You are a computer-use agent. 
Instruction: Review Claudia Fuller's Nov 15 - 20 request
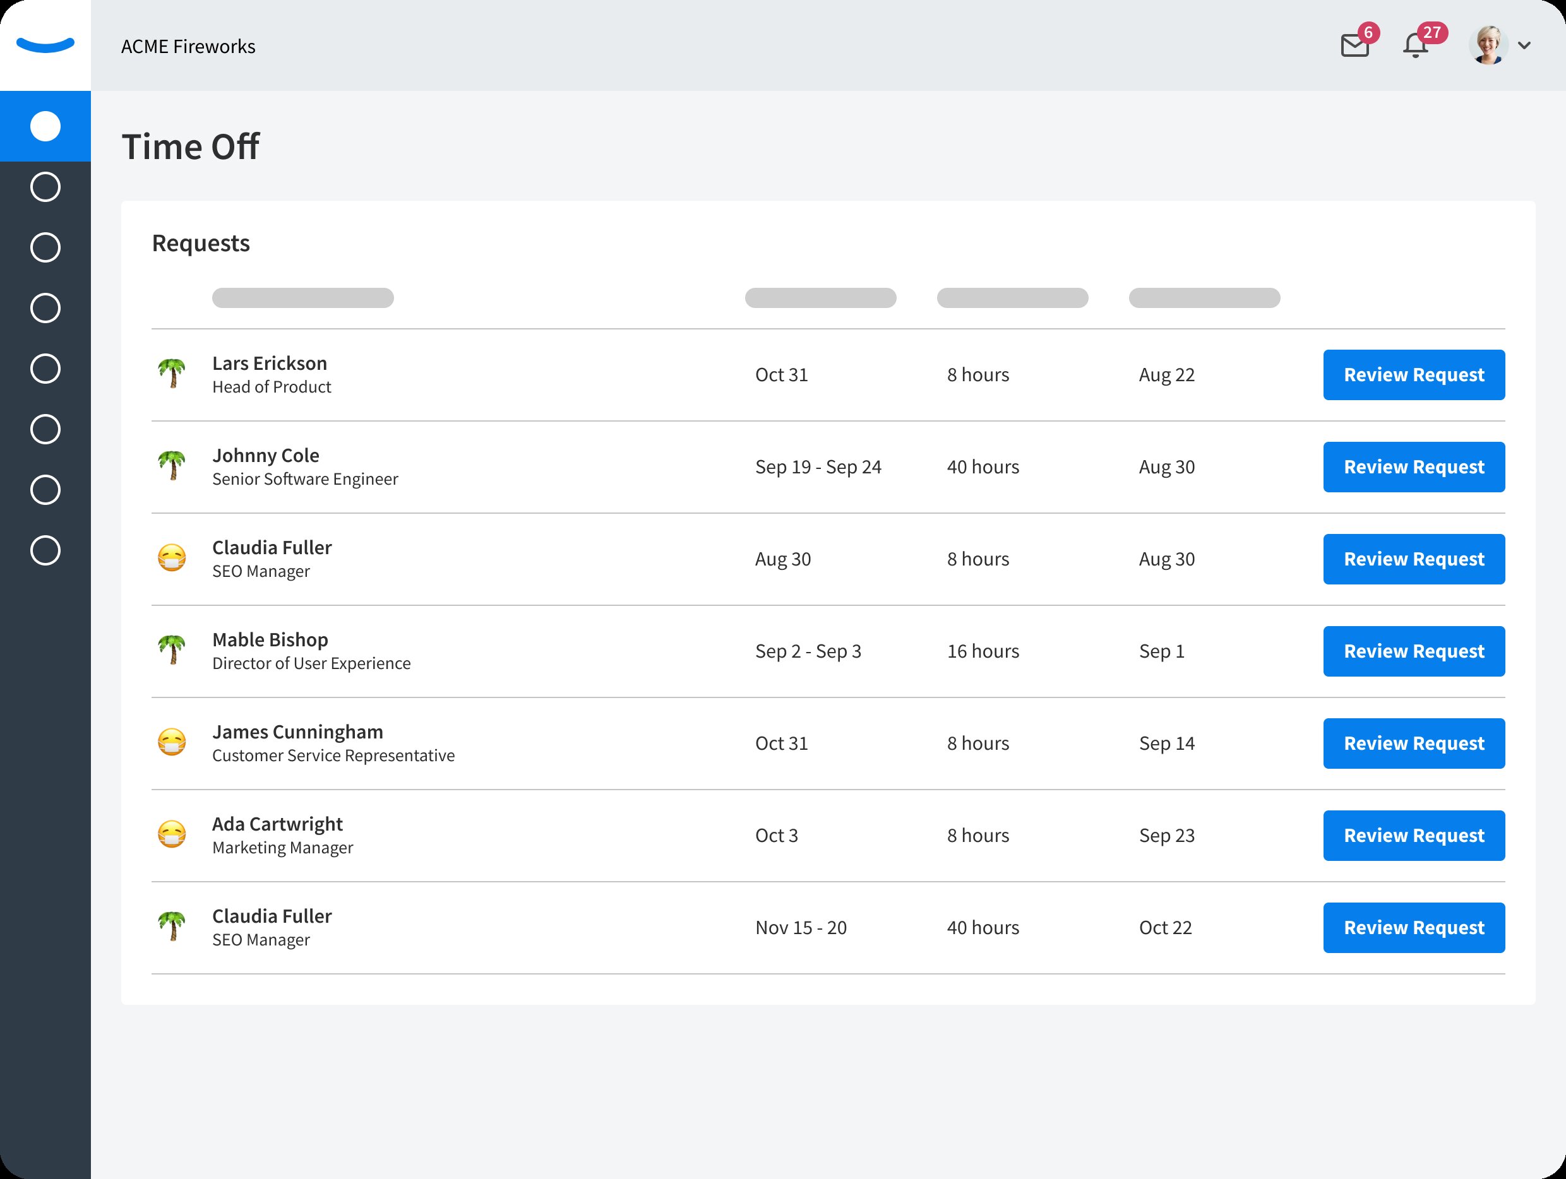[1413, 928]
